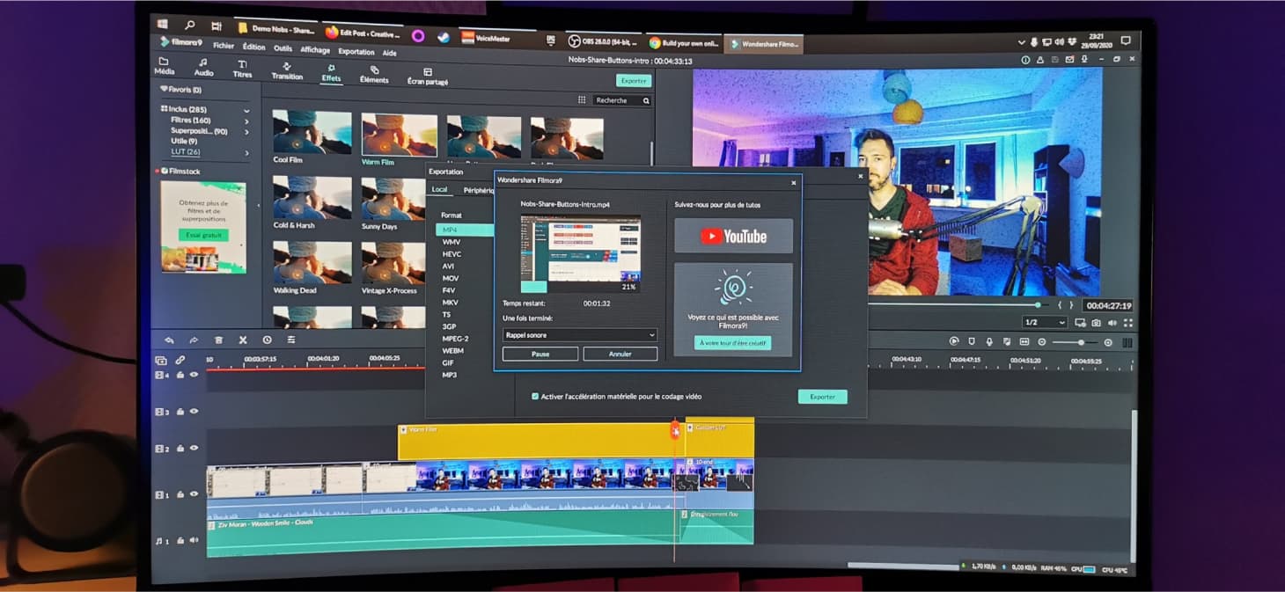This screenshot has height=592, width=1285.
Task: Take a snapshot with the camera icon
Action: click(x=1095, y=324)
